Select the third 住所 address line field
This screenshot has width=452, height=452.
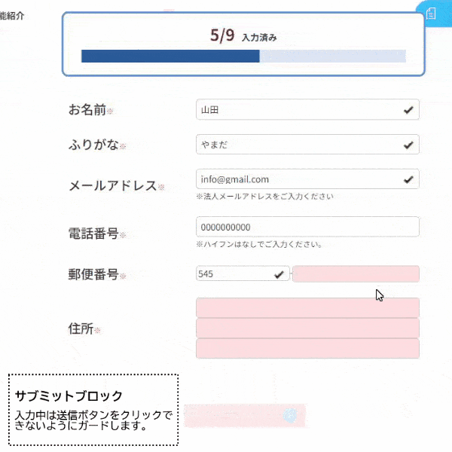pos(307,348)
